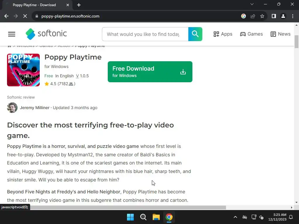Open the Softonic hamburger menu
This screenshot has height=224, width=299.
pos(12,34)
